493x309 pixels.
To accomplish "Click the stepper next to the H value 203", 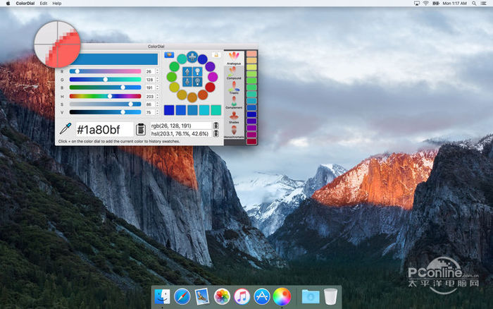I will [157, 96].
